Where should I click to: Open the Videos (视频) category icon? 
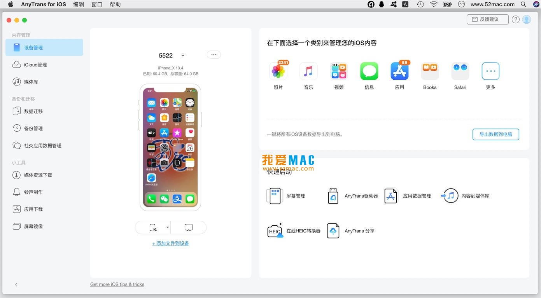pyautogui.click(x=339, y=71)
